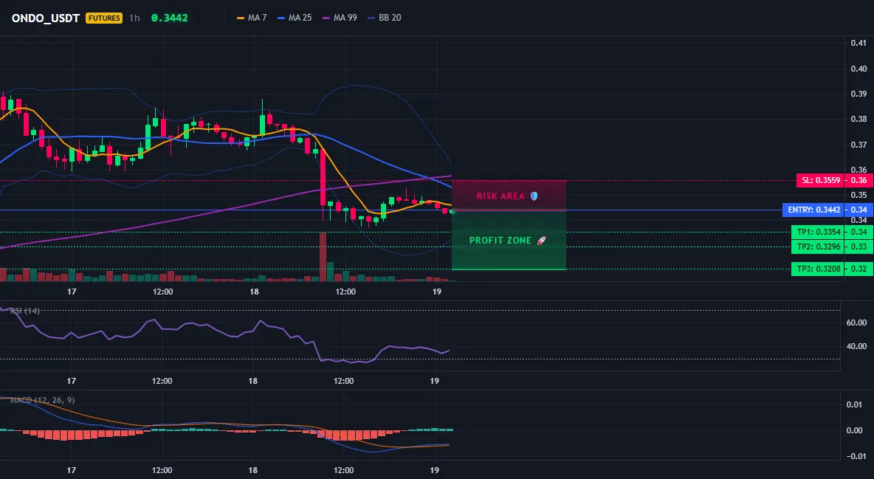
Task: Open the ONDO_USDT symbol title
Action: pos(46,18)
